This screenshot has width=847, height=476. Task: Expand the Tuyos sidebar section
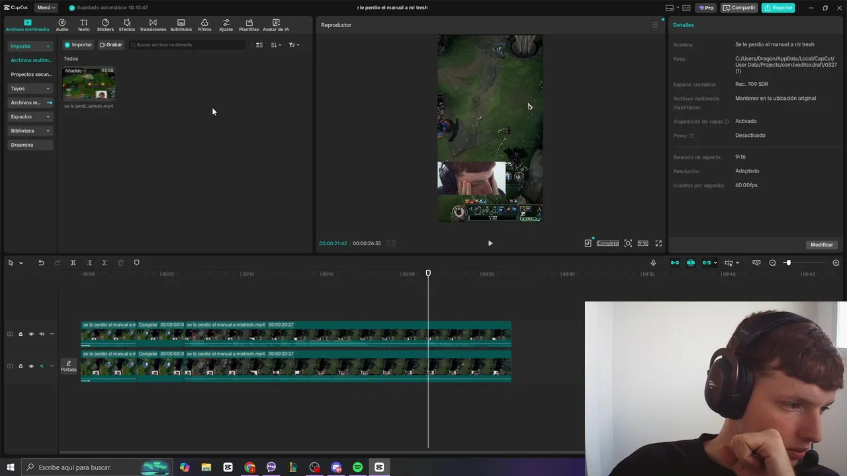(x=30, y=89)
